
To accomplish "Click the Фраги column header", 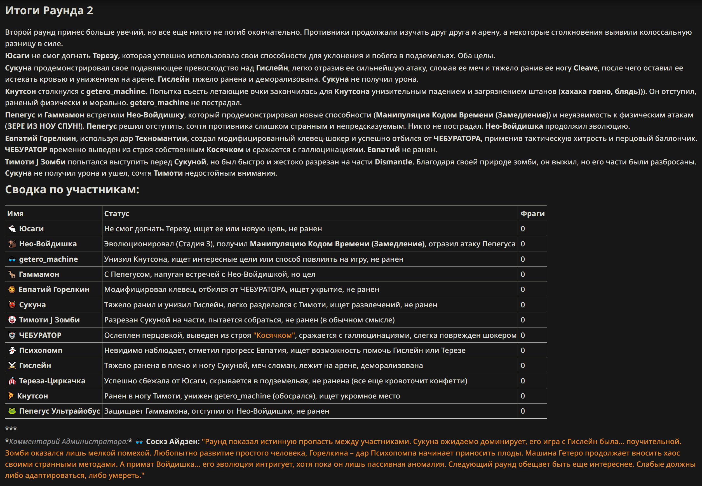I will [533, 213].
